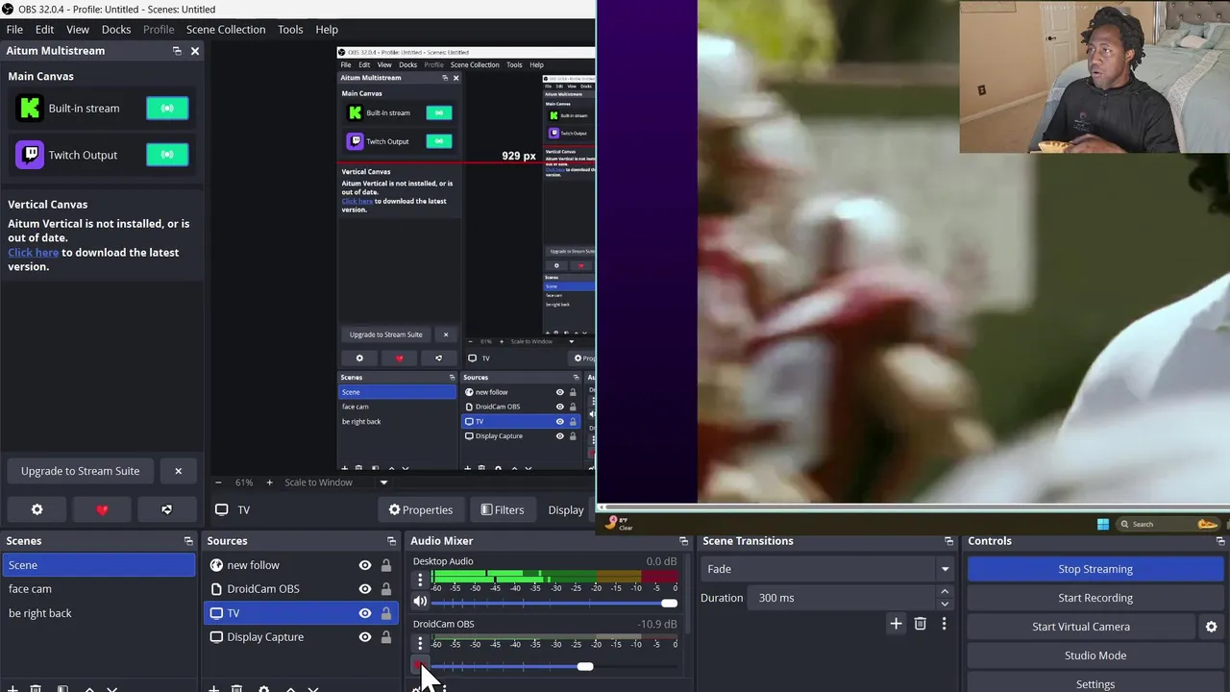Hide the Display Capture source
The height and width of the screenshot is (692, 1230).
point(365,637)
